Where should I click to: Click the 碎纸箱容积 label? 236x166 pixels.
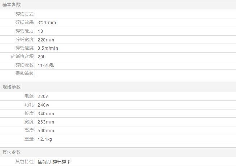pos(22,56)
